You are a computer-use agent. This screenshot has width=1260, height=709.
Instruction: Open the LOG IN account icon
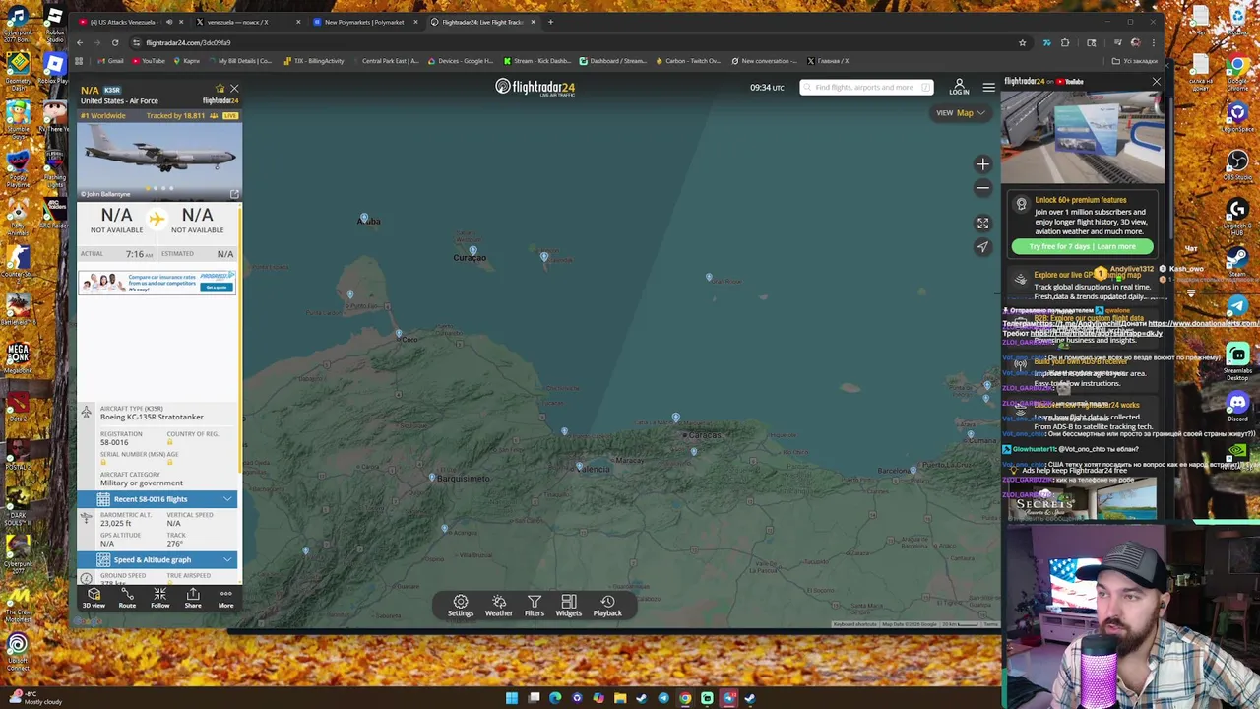(959, 88)
